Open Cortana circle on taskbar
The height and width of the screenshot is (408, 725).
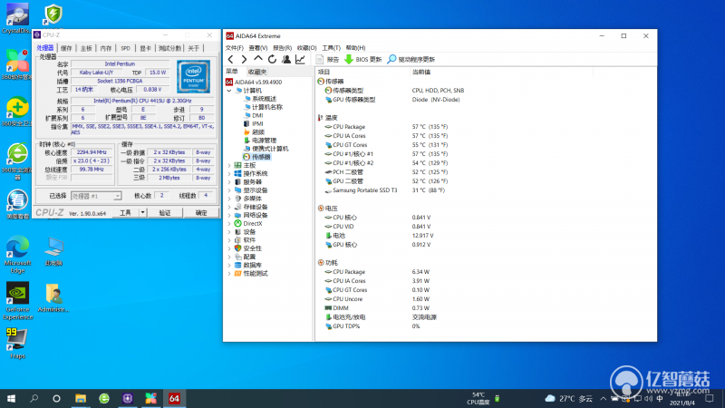(x=56, y=398)
